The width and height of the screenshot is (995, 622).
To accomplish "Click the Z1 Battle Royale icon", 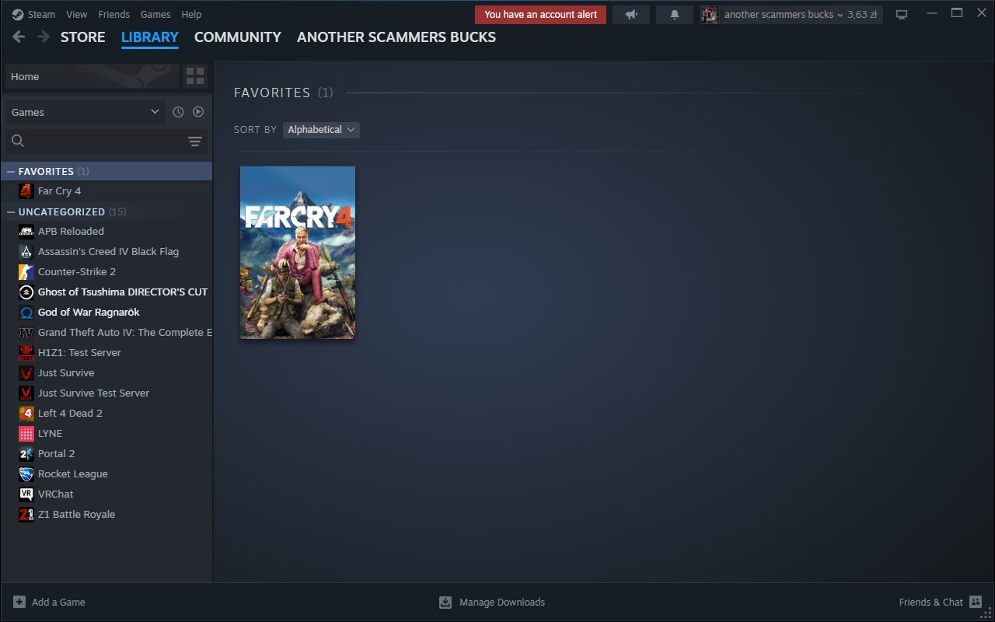I will [26, 514].
